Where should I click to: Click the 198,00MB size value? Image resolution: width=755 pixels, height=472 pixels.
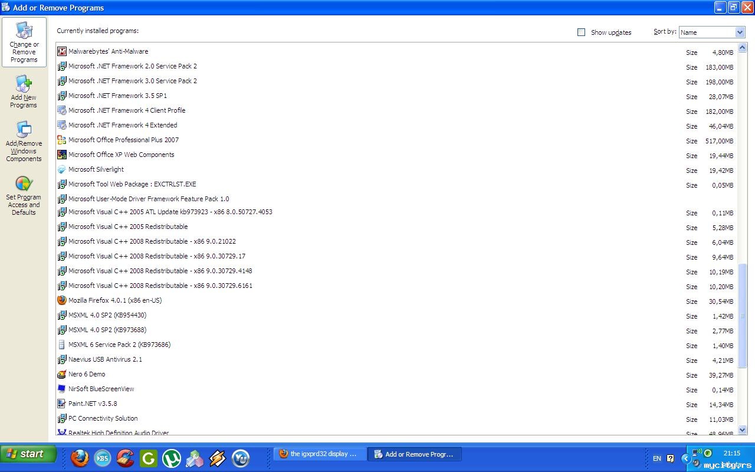point(719,82)
